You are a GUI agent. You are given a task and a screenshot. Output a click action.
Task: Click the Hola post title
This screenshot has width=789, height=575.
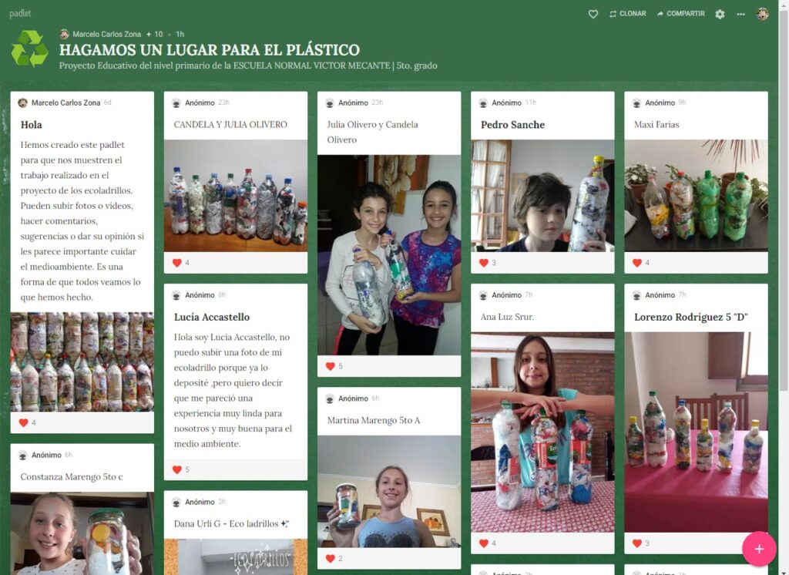click(x=31, y=125)
